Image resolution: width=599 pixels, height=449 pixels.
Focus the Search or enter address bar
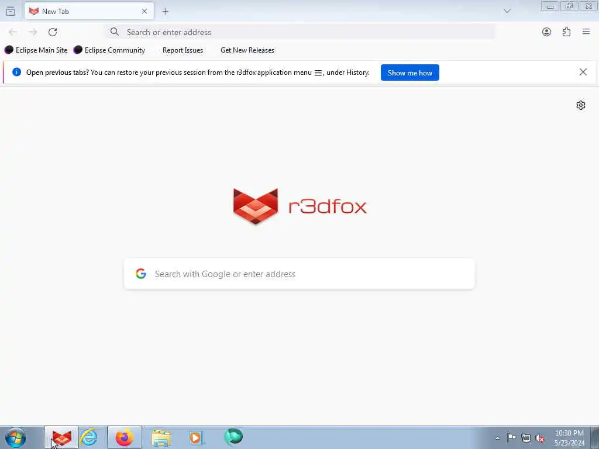pyautogui.click(x=300, y=32)
